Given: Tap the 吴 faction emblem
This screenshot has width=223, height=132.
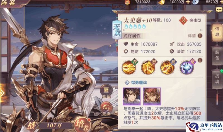Looking at the screenshot, I should pyautogui.click(x=183, y=20).
